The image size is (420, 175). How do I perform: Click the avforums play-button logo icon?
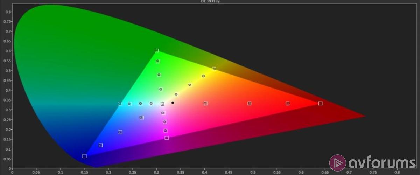pos(337,163)
